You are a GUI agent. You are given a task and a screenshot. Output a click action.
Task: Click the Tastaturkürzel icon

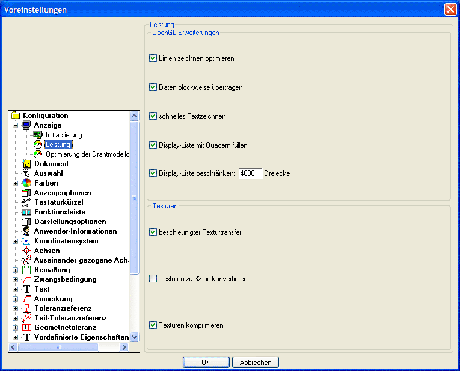click(x=26, y=202)
